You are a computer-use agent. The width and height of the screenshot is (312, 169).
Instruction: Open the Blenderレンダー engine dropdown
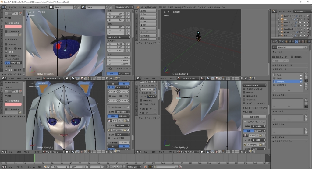124,7
